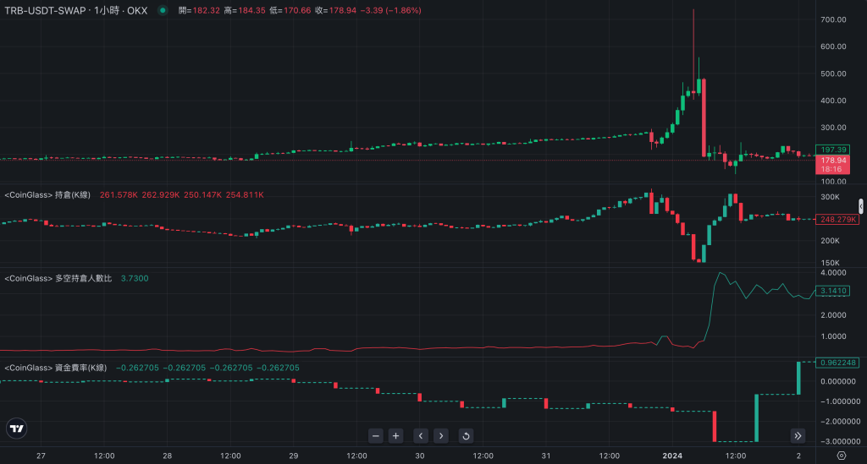Click the 0.962248 funding rate label
Screen dimensions: 867x464
point(837,363)
